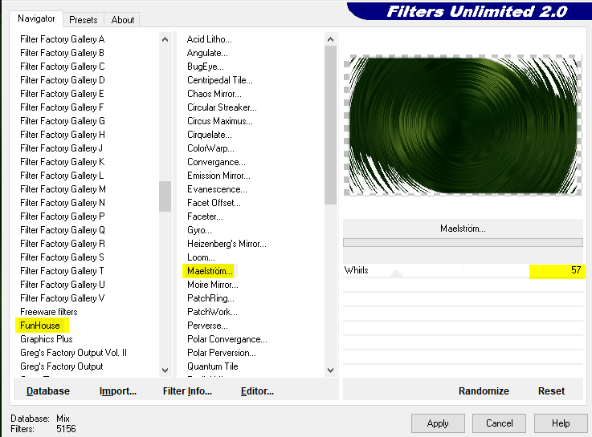The width and height of the screenshot is (592, 437).
Task: Choose Chaos Mirror... filter
Action: click(214, 94)
